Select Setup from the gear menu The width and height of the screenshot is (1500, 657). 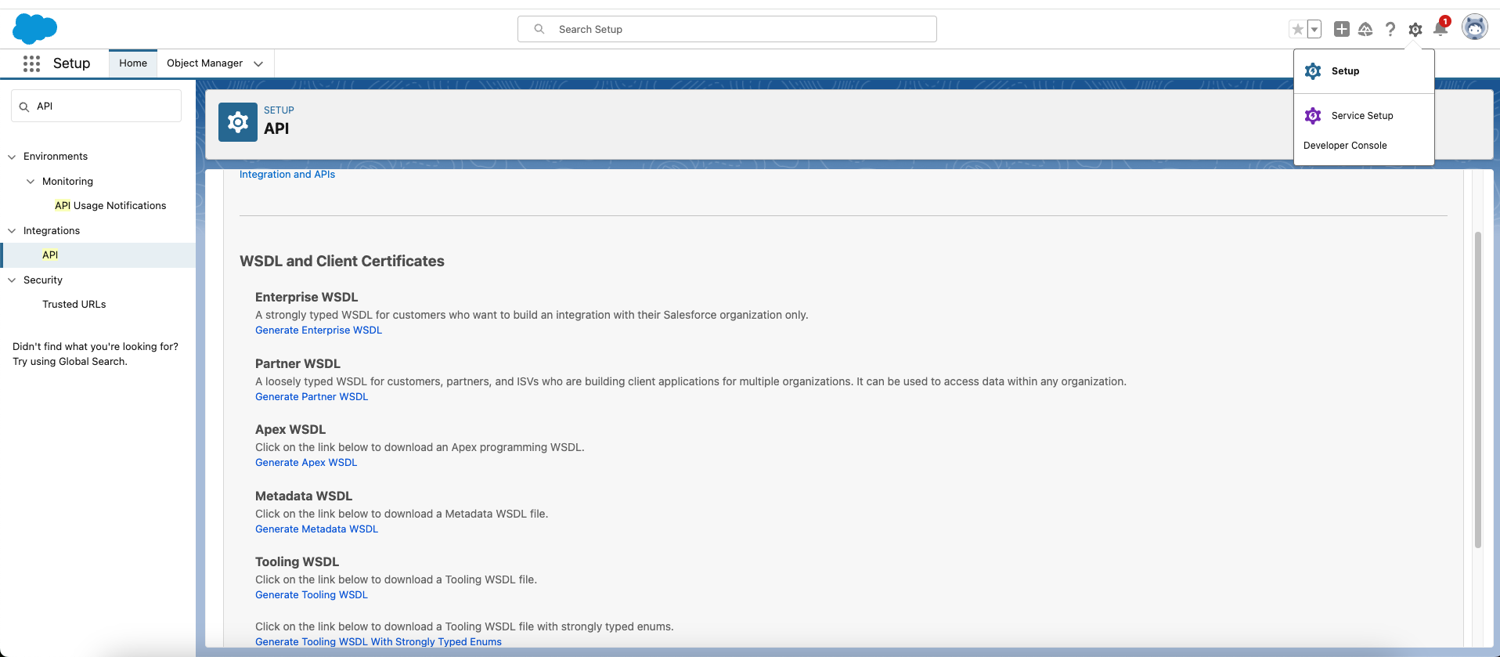tap(1364, 71)
